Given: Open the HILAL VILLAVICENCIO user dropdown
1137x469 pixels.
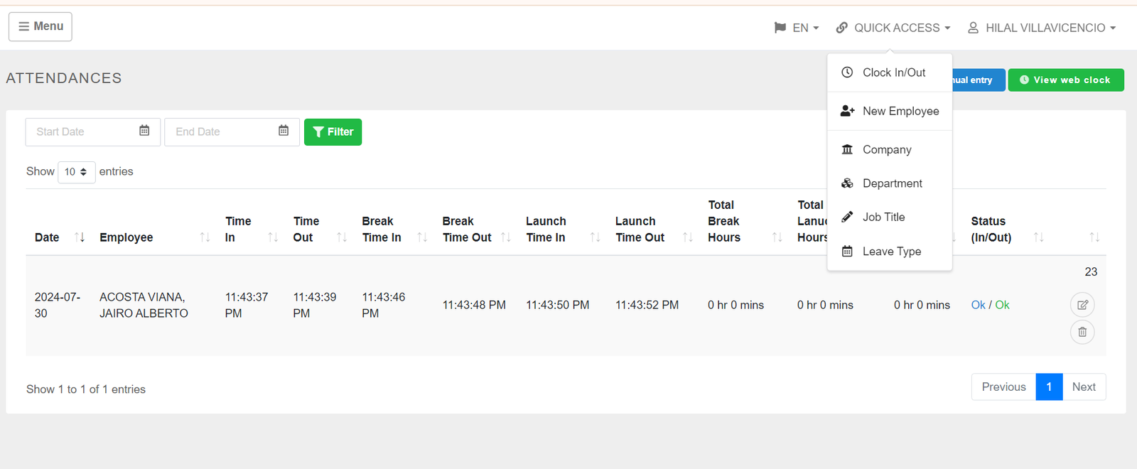Looking at the screenshot, I should (x=1042, y=28).
